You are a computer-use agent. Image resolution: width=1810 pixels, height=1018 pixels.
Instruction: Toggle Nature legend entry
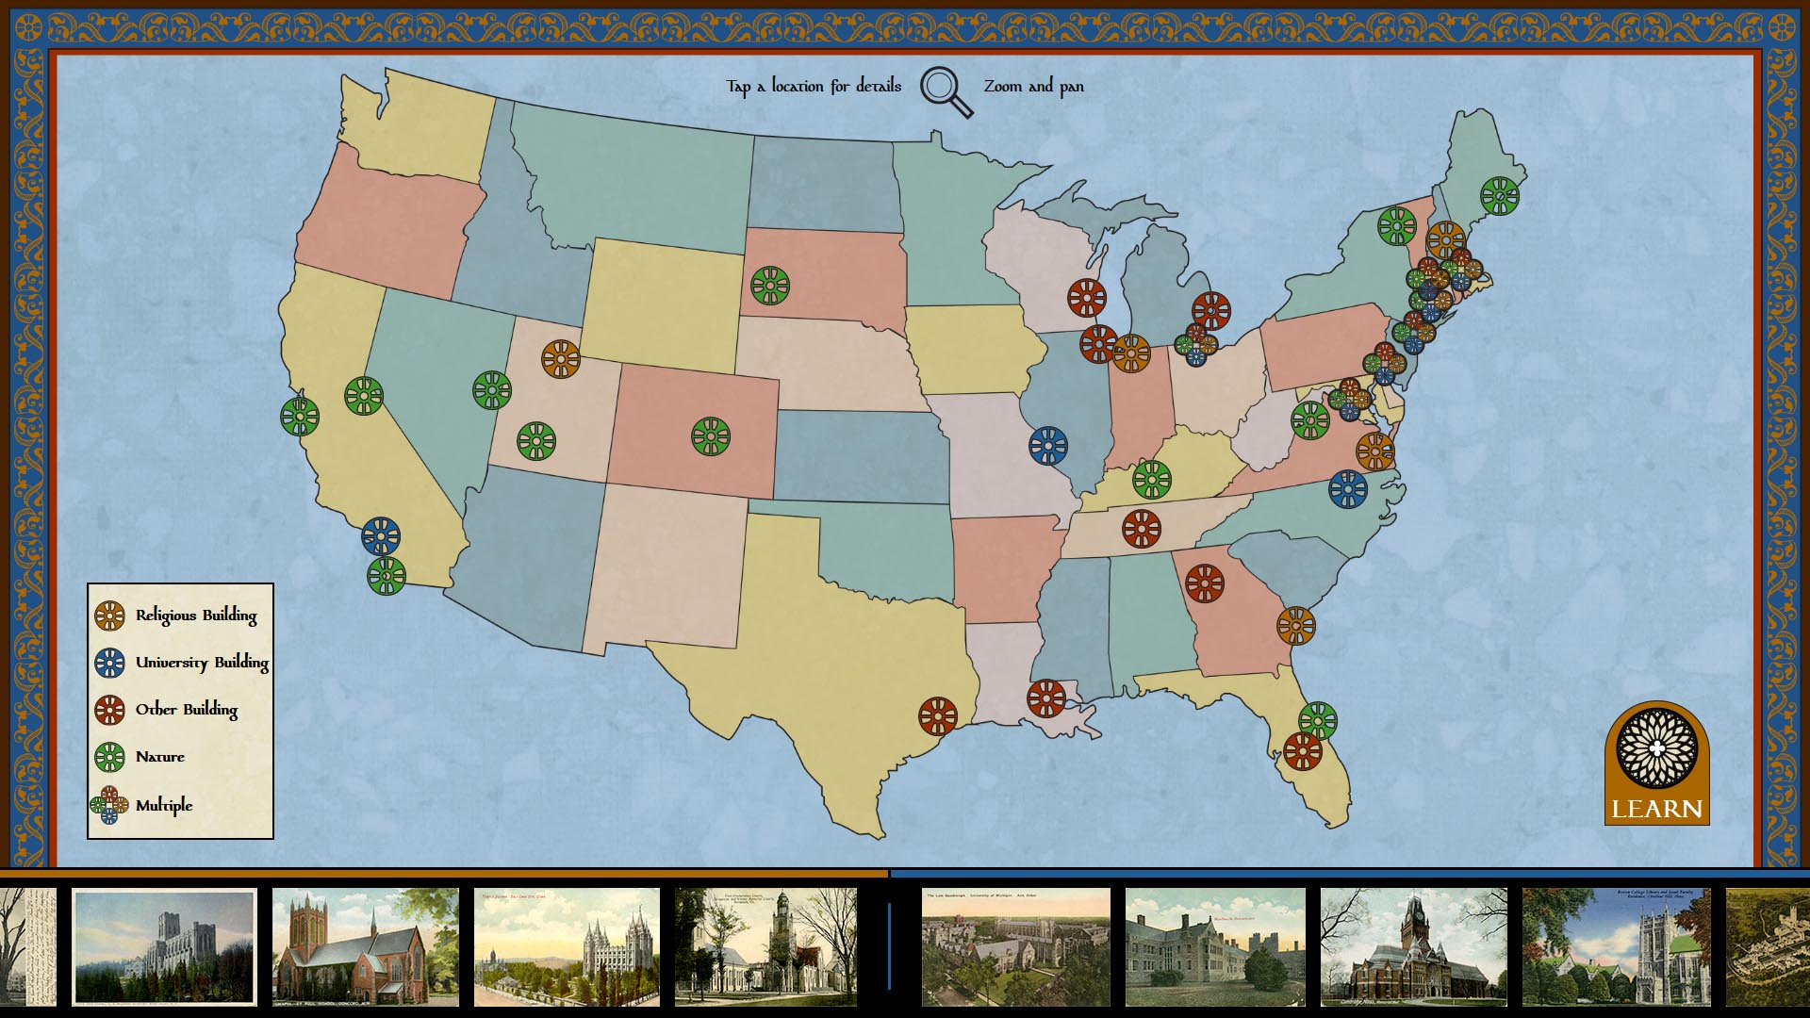(141, 757)
